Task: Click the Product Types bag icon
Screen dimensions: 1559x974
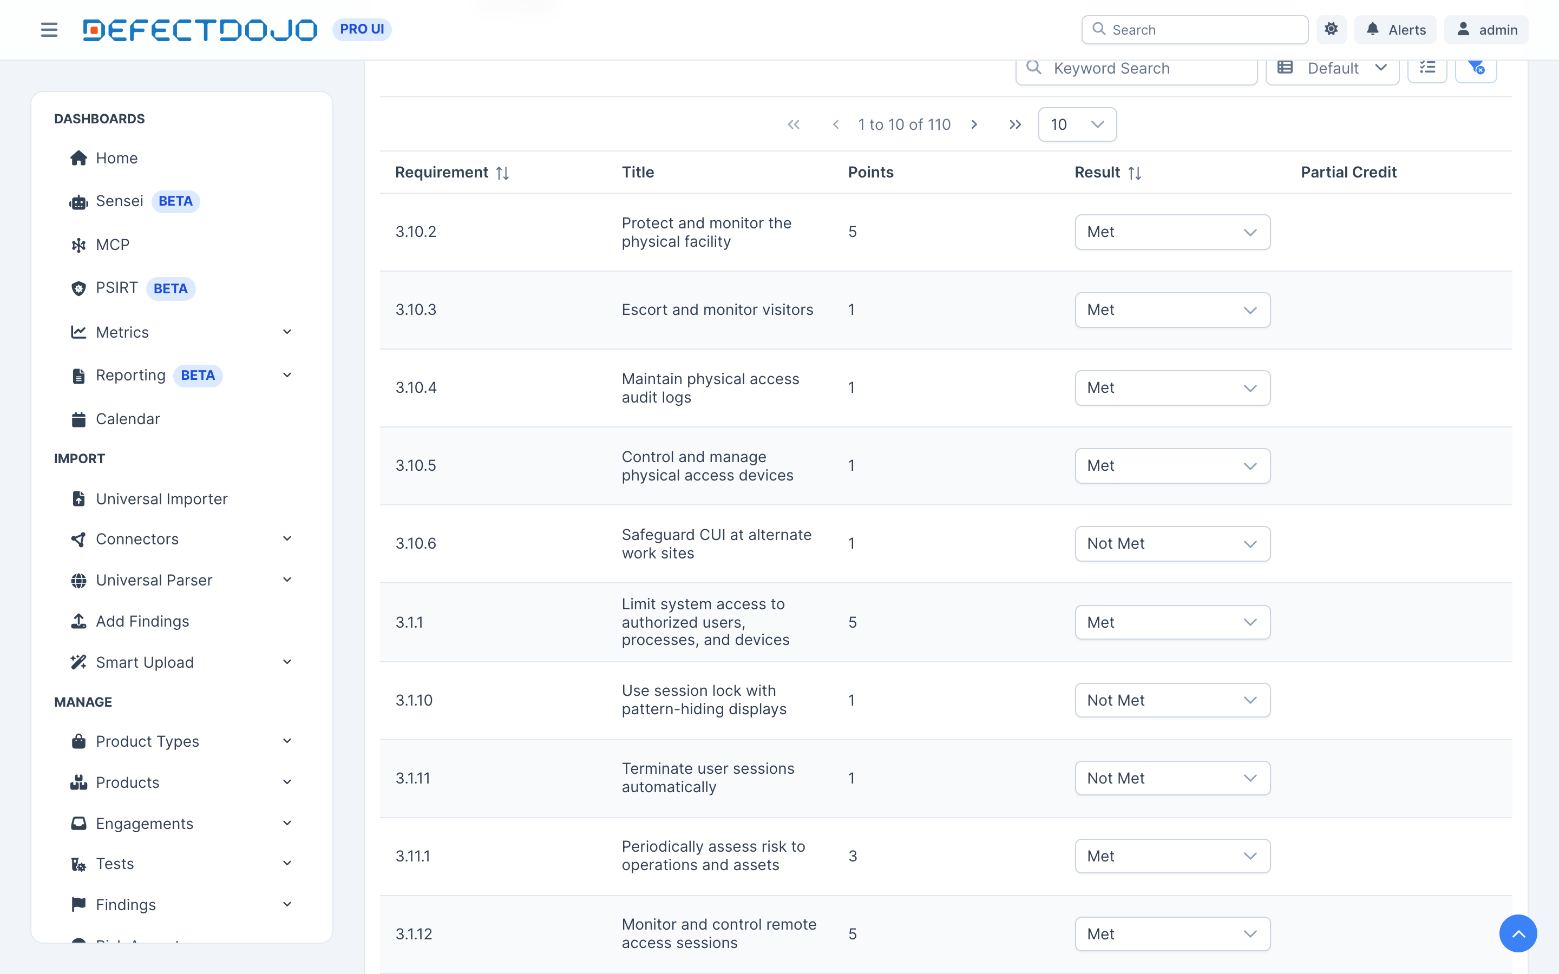Action: coord(78,741)
